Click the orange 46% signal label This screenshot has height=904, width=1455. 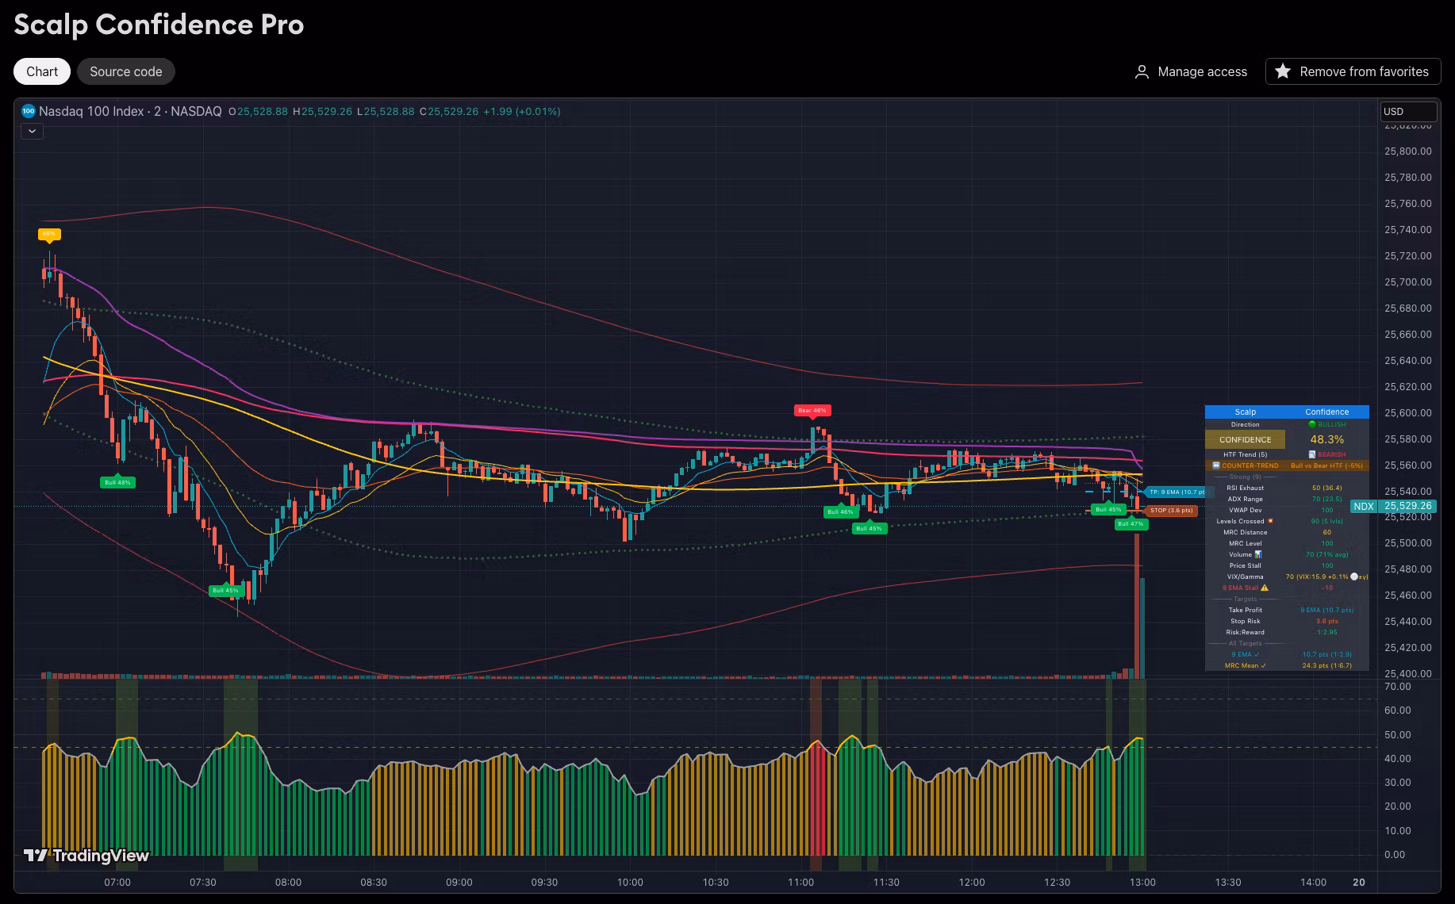(49, 234)
